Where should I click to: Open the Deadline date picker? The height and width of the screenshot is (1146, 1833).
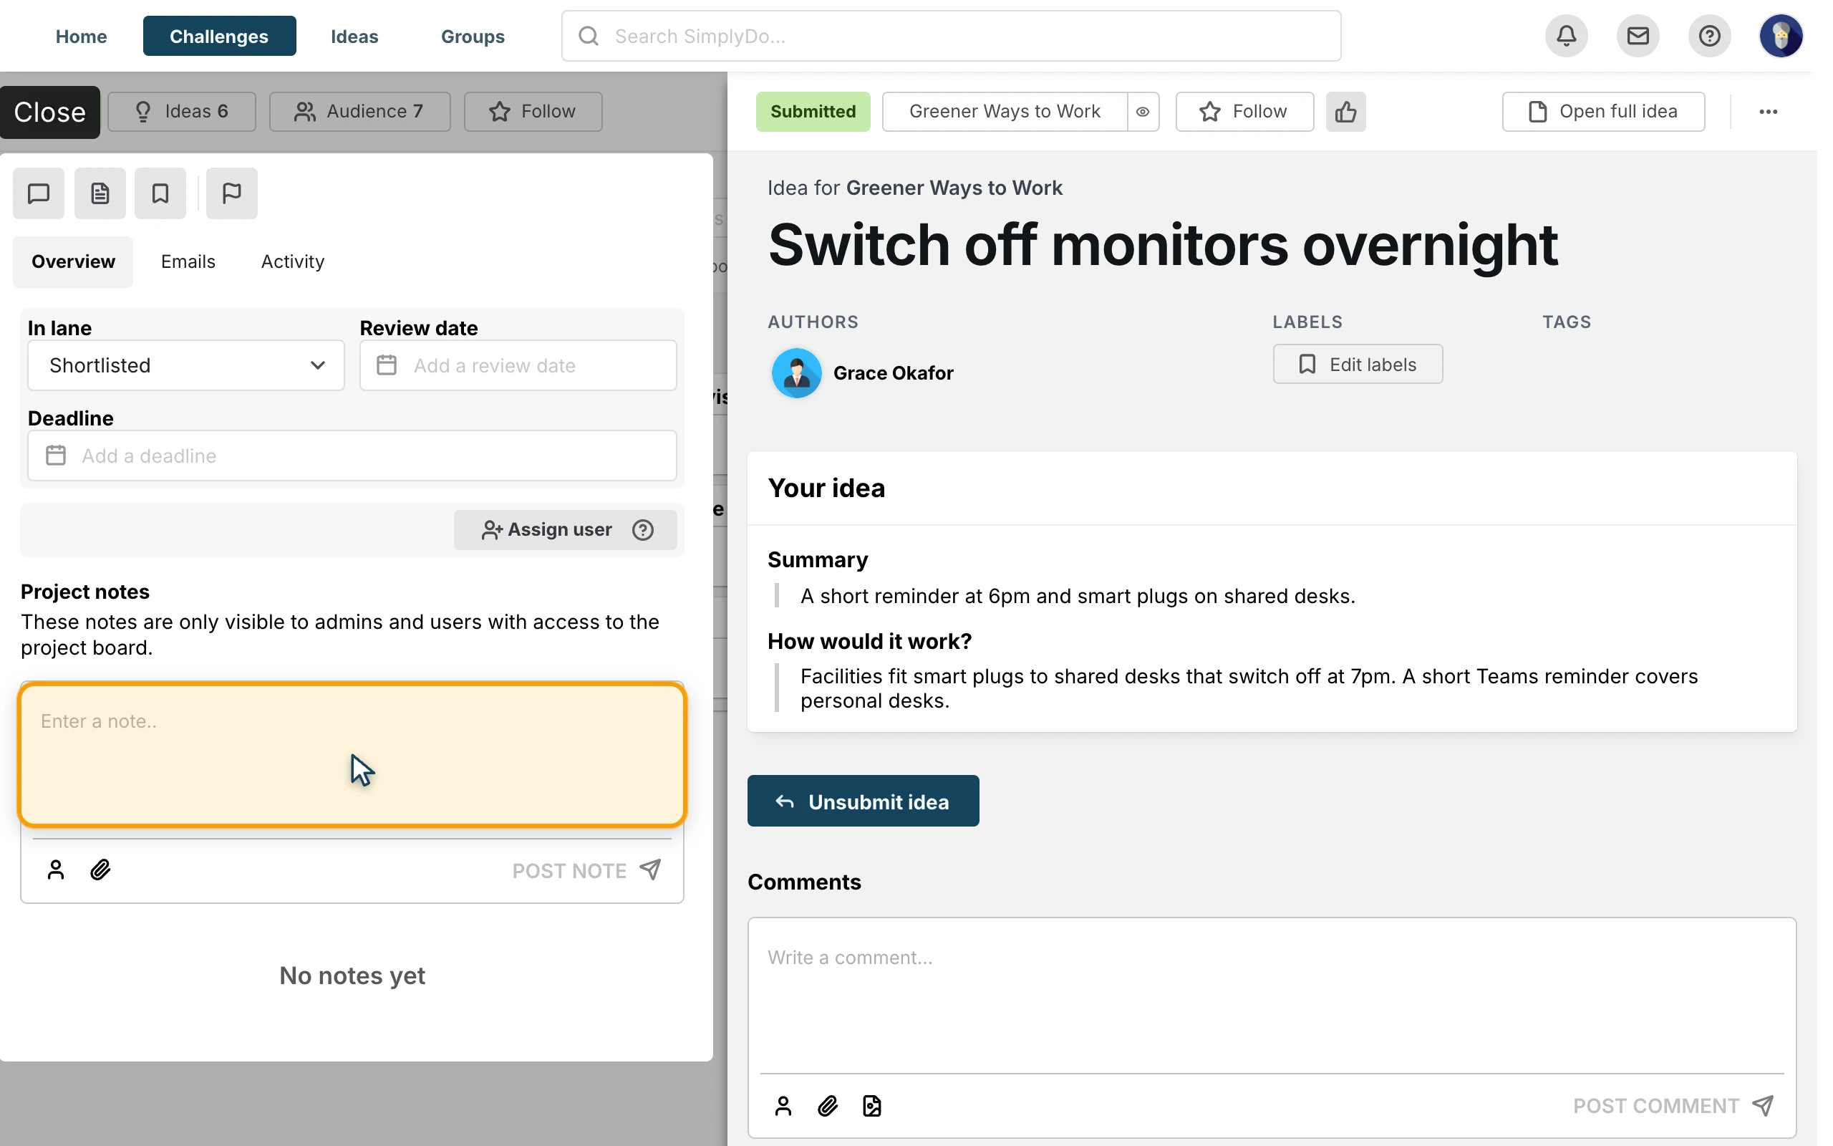click(x=352, y=456)
